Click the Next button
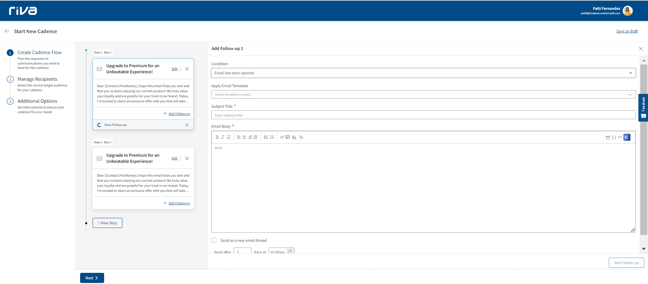Viewport: 648px width, 284px height. click(92, 278)
